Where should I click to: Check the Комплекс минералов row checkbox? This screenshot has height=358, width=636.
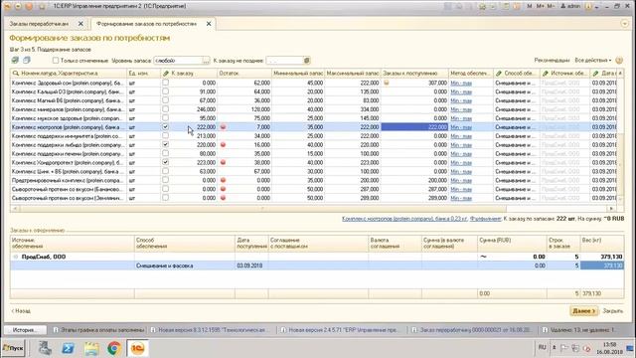pyautogui.click(x=166, y=109)
